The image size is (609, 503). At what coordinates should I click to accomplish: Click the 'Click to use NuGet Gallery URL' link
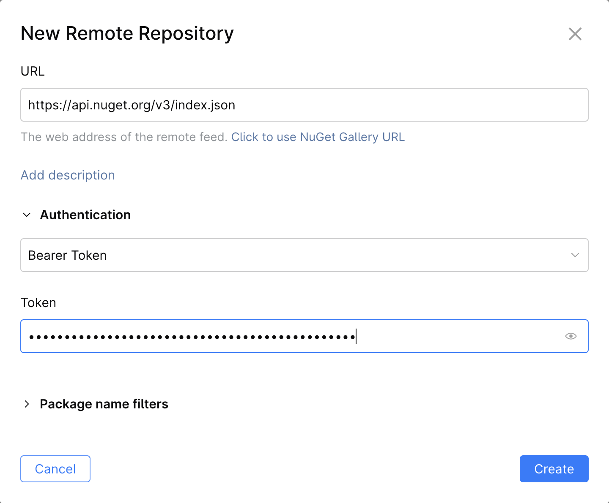pos(318,137)
